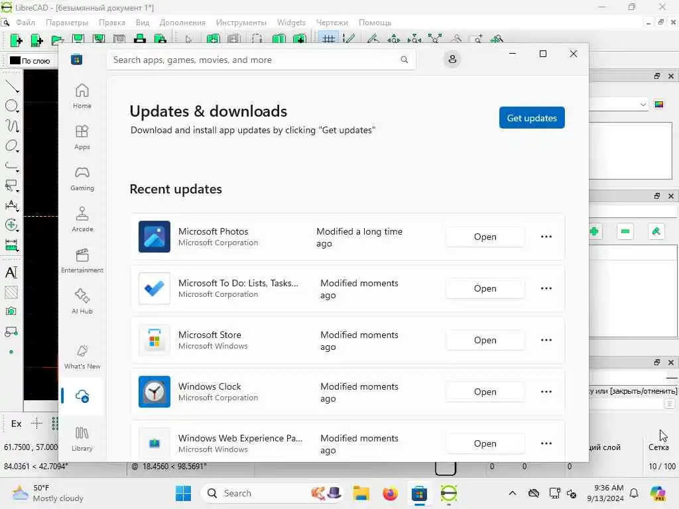Image resolution: width=679 pixels, height=509 pixels.
Task: Go to Apps in Microsoft Store sidebar
Action: [82, 137]
